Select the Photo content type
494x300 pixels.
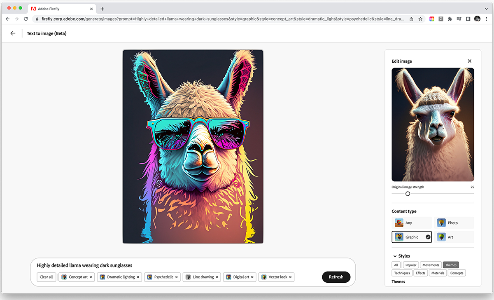[x=454, y=223]
